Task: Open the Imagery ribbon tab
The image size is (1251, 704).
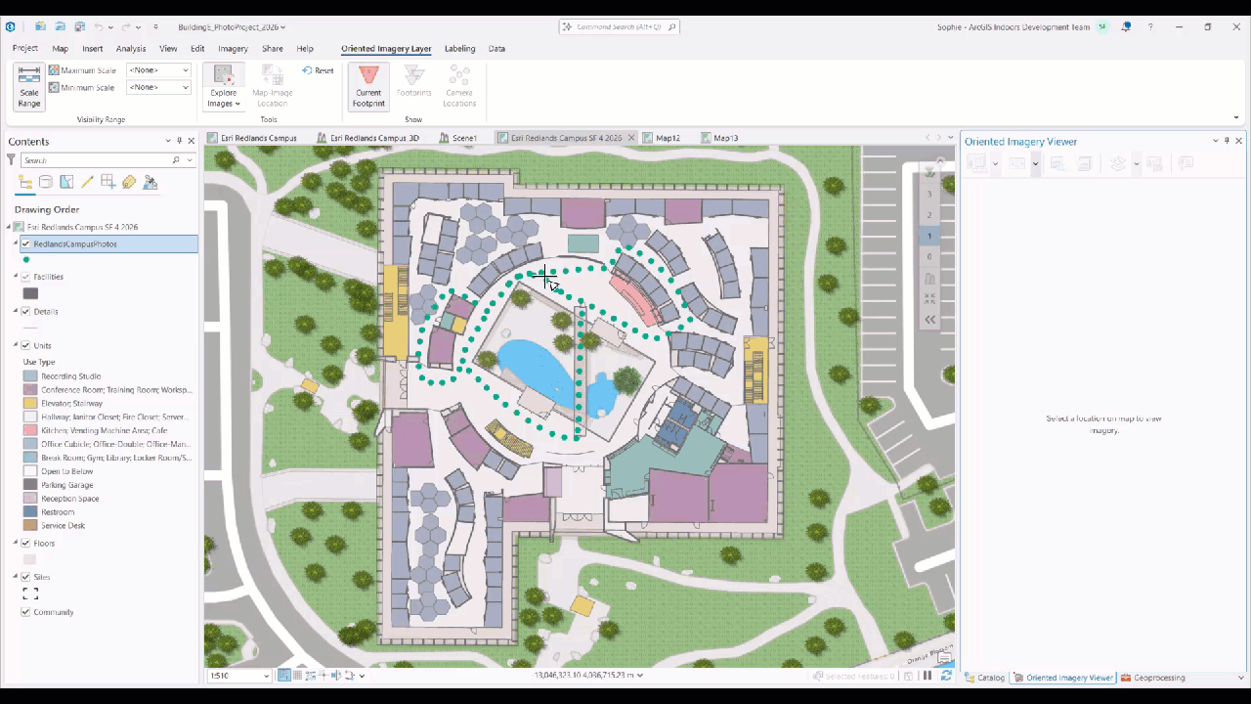Action: coord(233,48)
